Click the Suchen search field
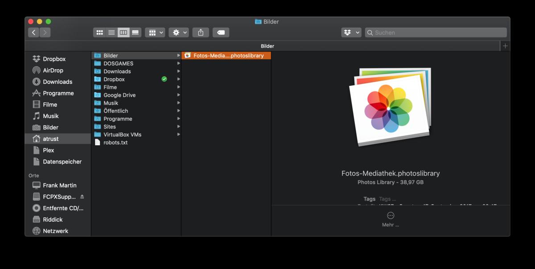Image resolution: width=535 pixels, height=269 pixels. coord(436,33)
